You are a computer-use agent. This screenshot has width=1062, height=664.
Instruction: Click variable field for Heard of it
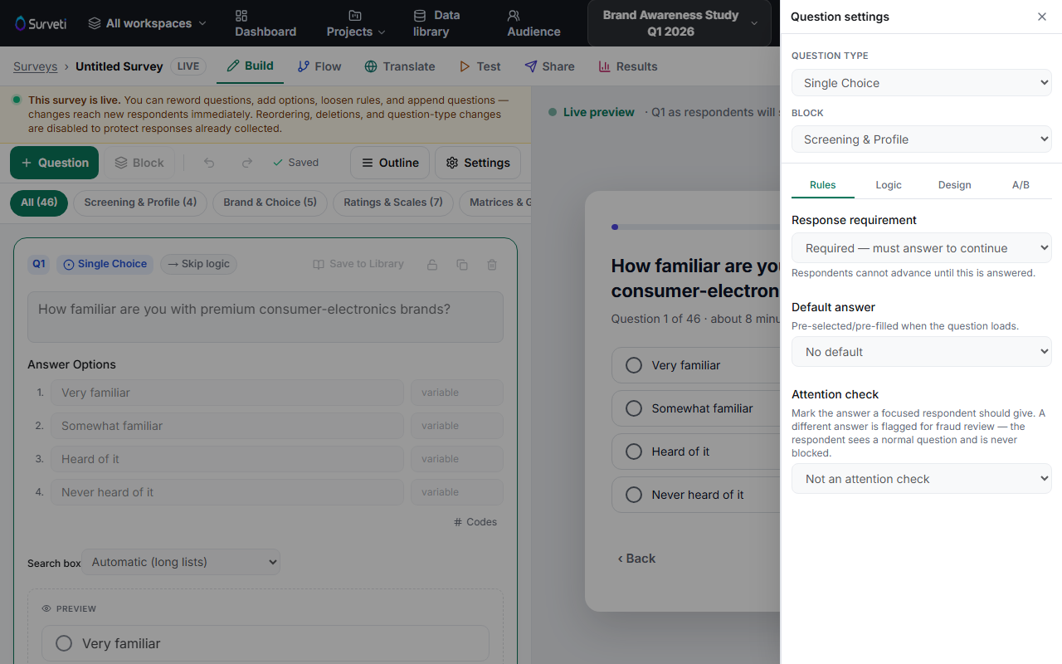click(457, 459)
